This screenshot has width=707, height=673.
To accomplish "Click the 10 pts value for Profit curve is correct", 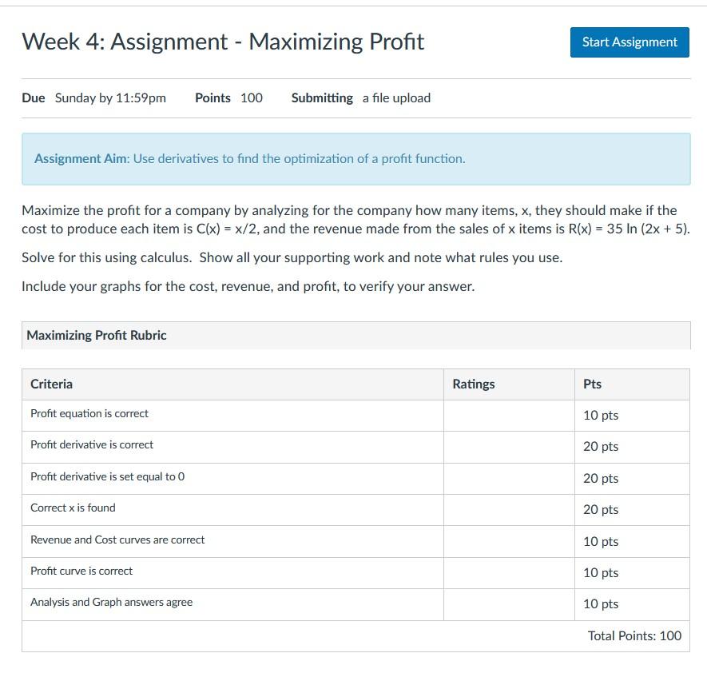I will pos(601,572).
